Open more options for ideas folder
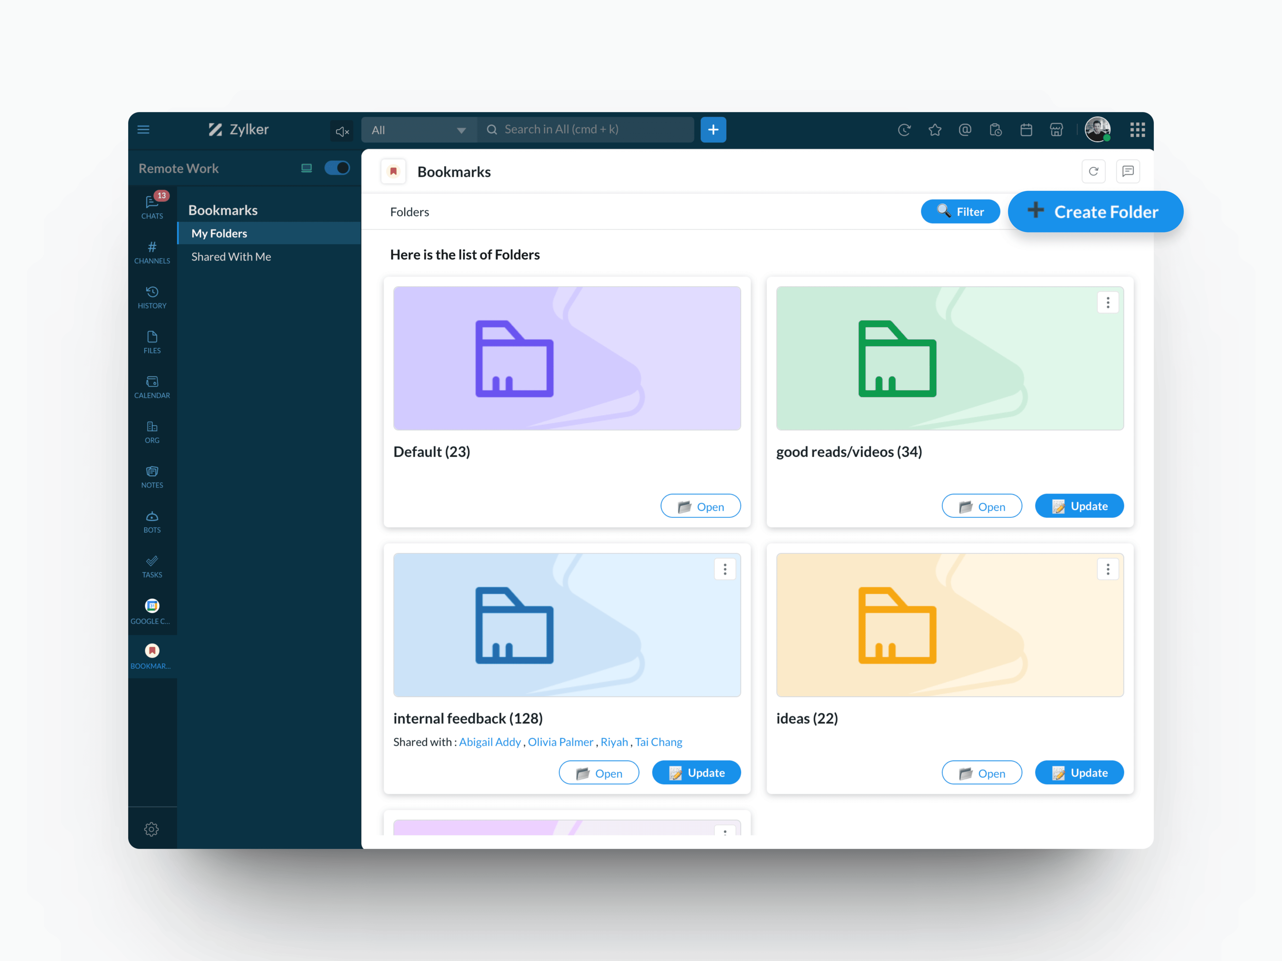Image resolution: width=1282 pixels, height=961 pixels. [1108, 569]
